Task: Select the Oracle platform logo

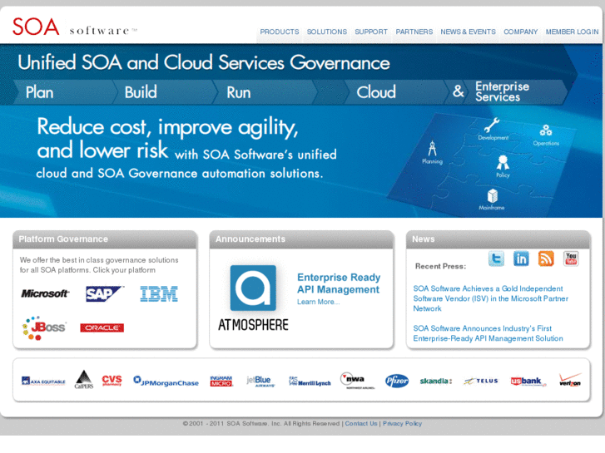Action: 102,327
